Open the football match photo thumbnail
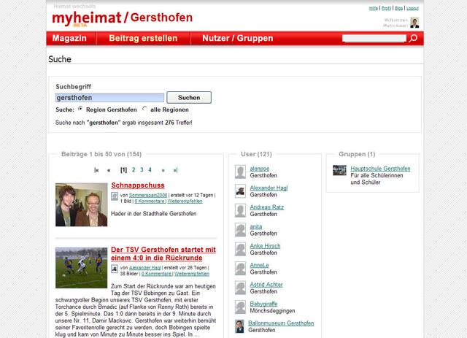 click(x=81, y=268)
